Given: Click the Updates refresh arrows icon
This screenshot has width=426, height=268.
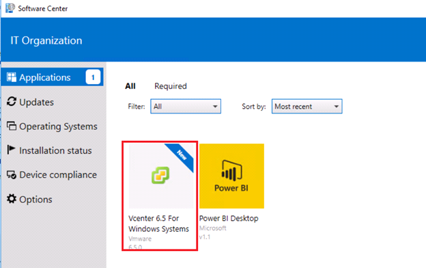Looking at the screenshot, I should (x=12, y=102).
